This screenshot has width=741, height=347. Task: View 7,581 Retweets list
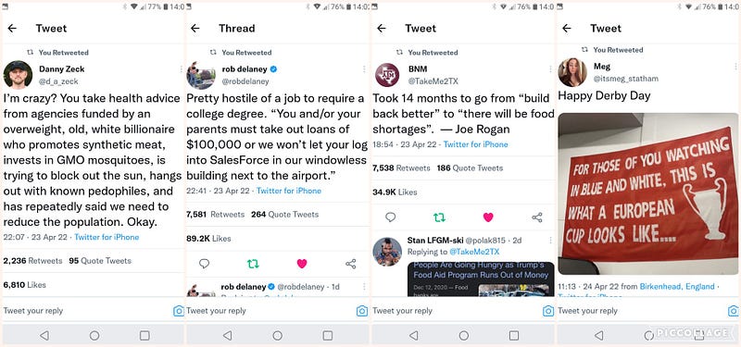[x=216, y=215]
